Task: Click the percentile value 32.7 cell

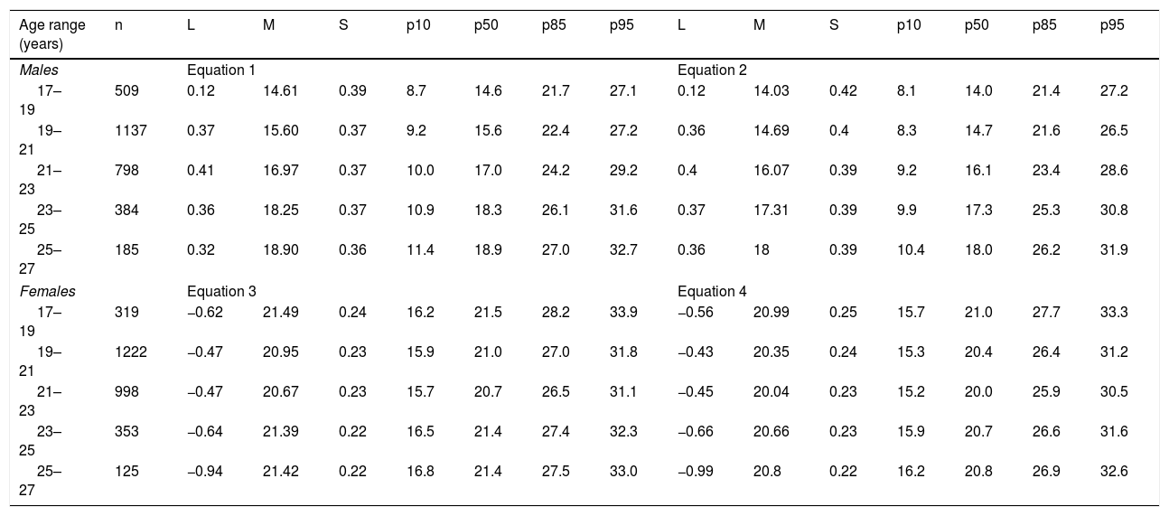Action: click(x=623, y=249)
